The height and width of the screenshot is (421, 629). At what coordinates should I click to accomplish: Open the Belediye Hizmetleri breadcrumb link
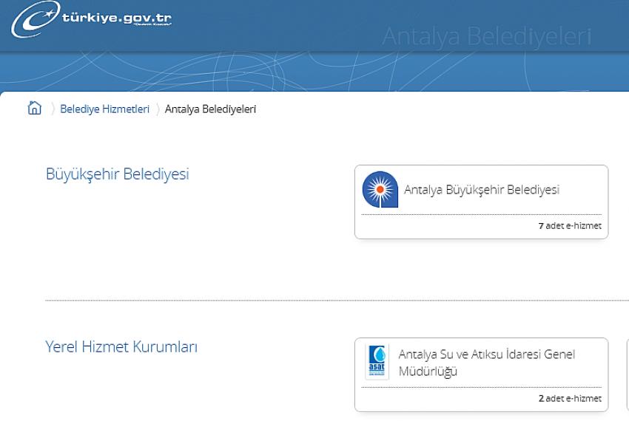pos(104,109)
